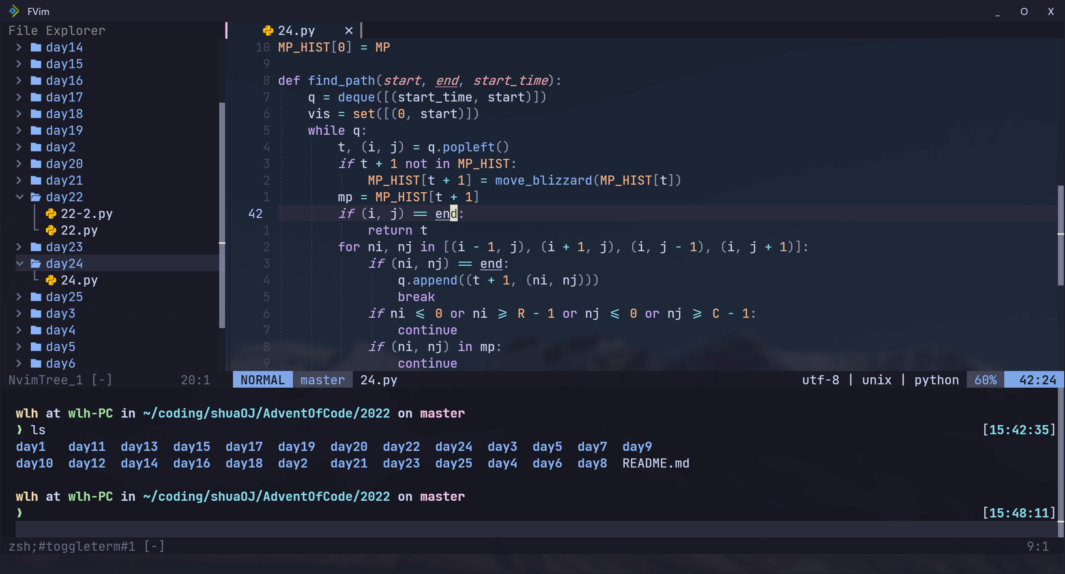This screenshot has height=574, width=1065.
Task: Close the 24.py tab
Action: [x=349, y=31]
